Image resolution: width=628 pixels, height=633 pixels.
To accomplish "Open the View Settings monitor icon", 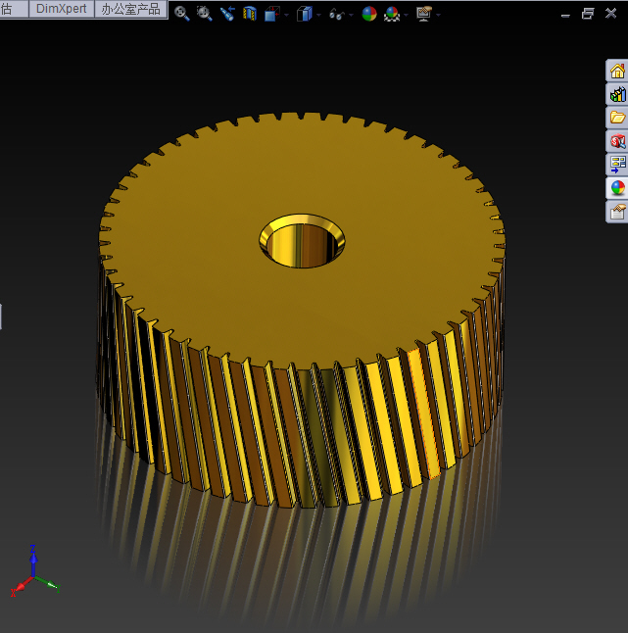I will click(424, 14).
